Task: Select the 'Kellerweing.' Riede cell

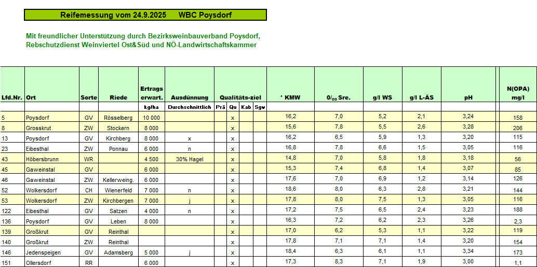Action: (x=118, y=180)
